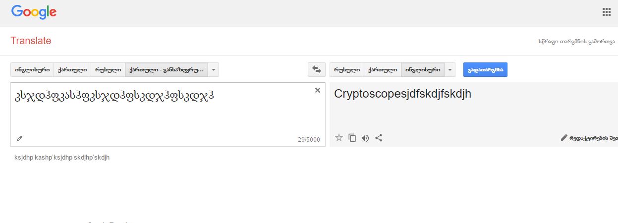Viewport: 618px width, 223px height.
Task: Open the Google apps grid
Action: click(x=606, y=12)
